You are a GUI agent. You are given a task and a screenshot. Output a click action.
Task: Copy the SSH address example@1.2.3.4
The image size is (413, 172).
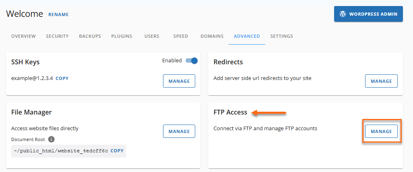pyautogui.click(x=62, y=78)
